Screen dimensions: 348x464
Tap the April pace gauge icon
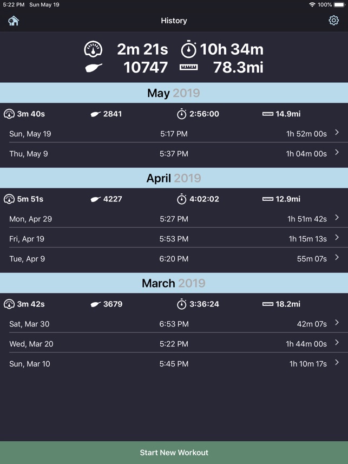click(x=9, y=199)
